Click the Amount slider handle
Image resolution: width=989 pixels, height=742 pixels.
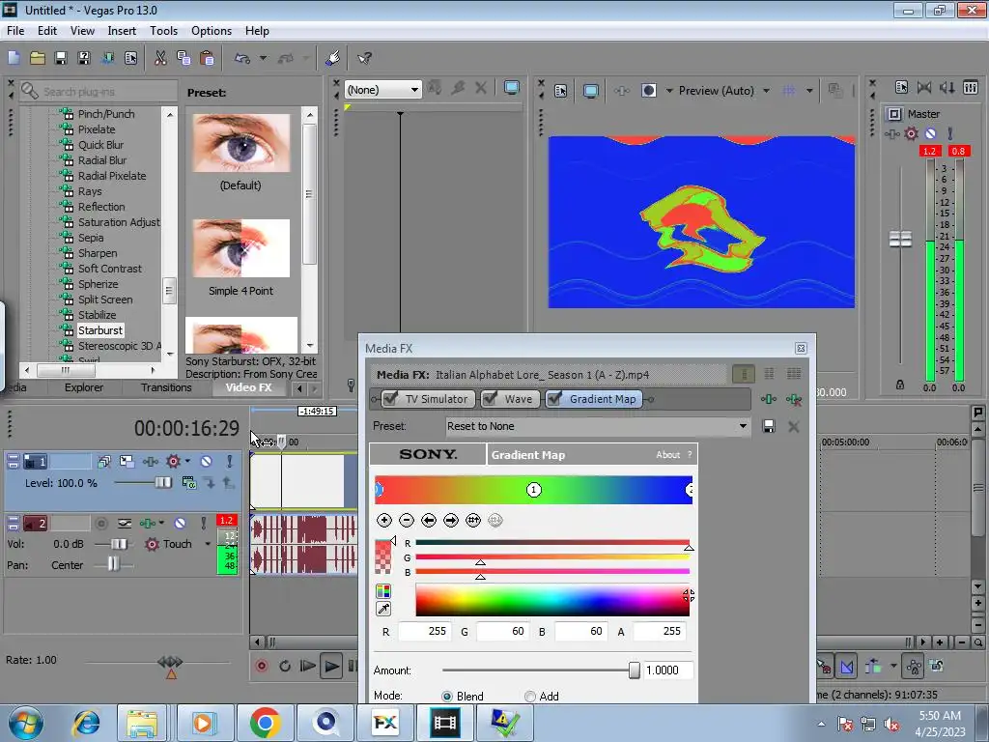[x=634, y=671]
